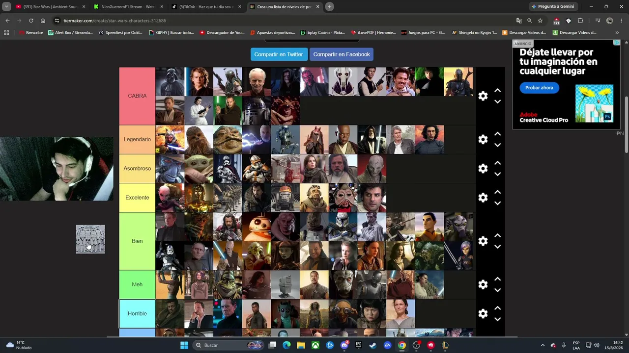629x353 pixels.
Task: Open Discord from the taskbar
Action: pos(344,345)
